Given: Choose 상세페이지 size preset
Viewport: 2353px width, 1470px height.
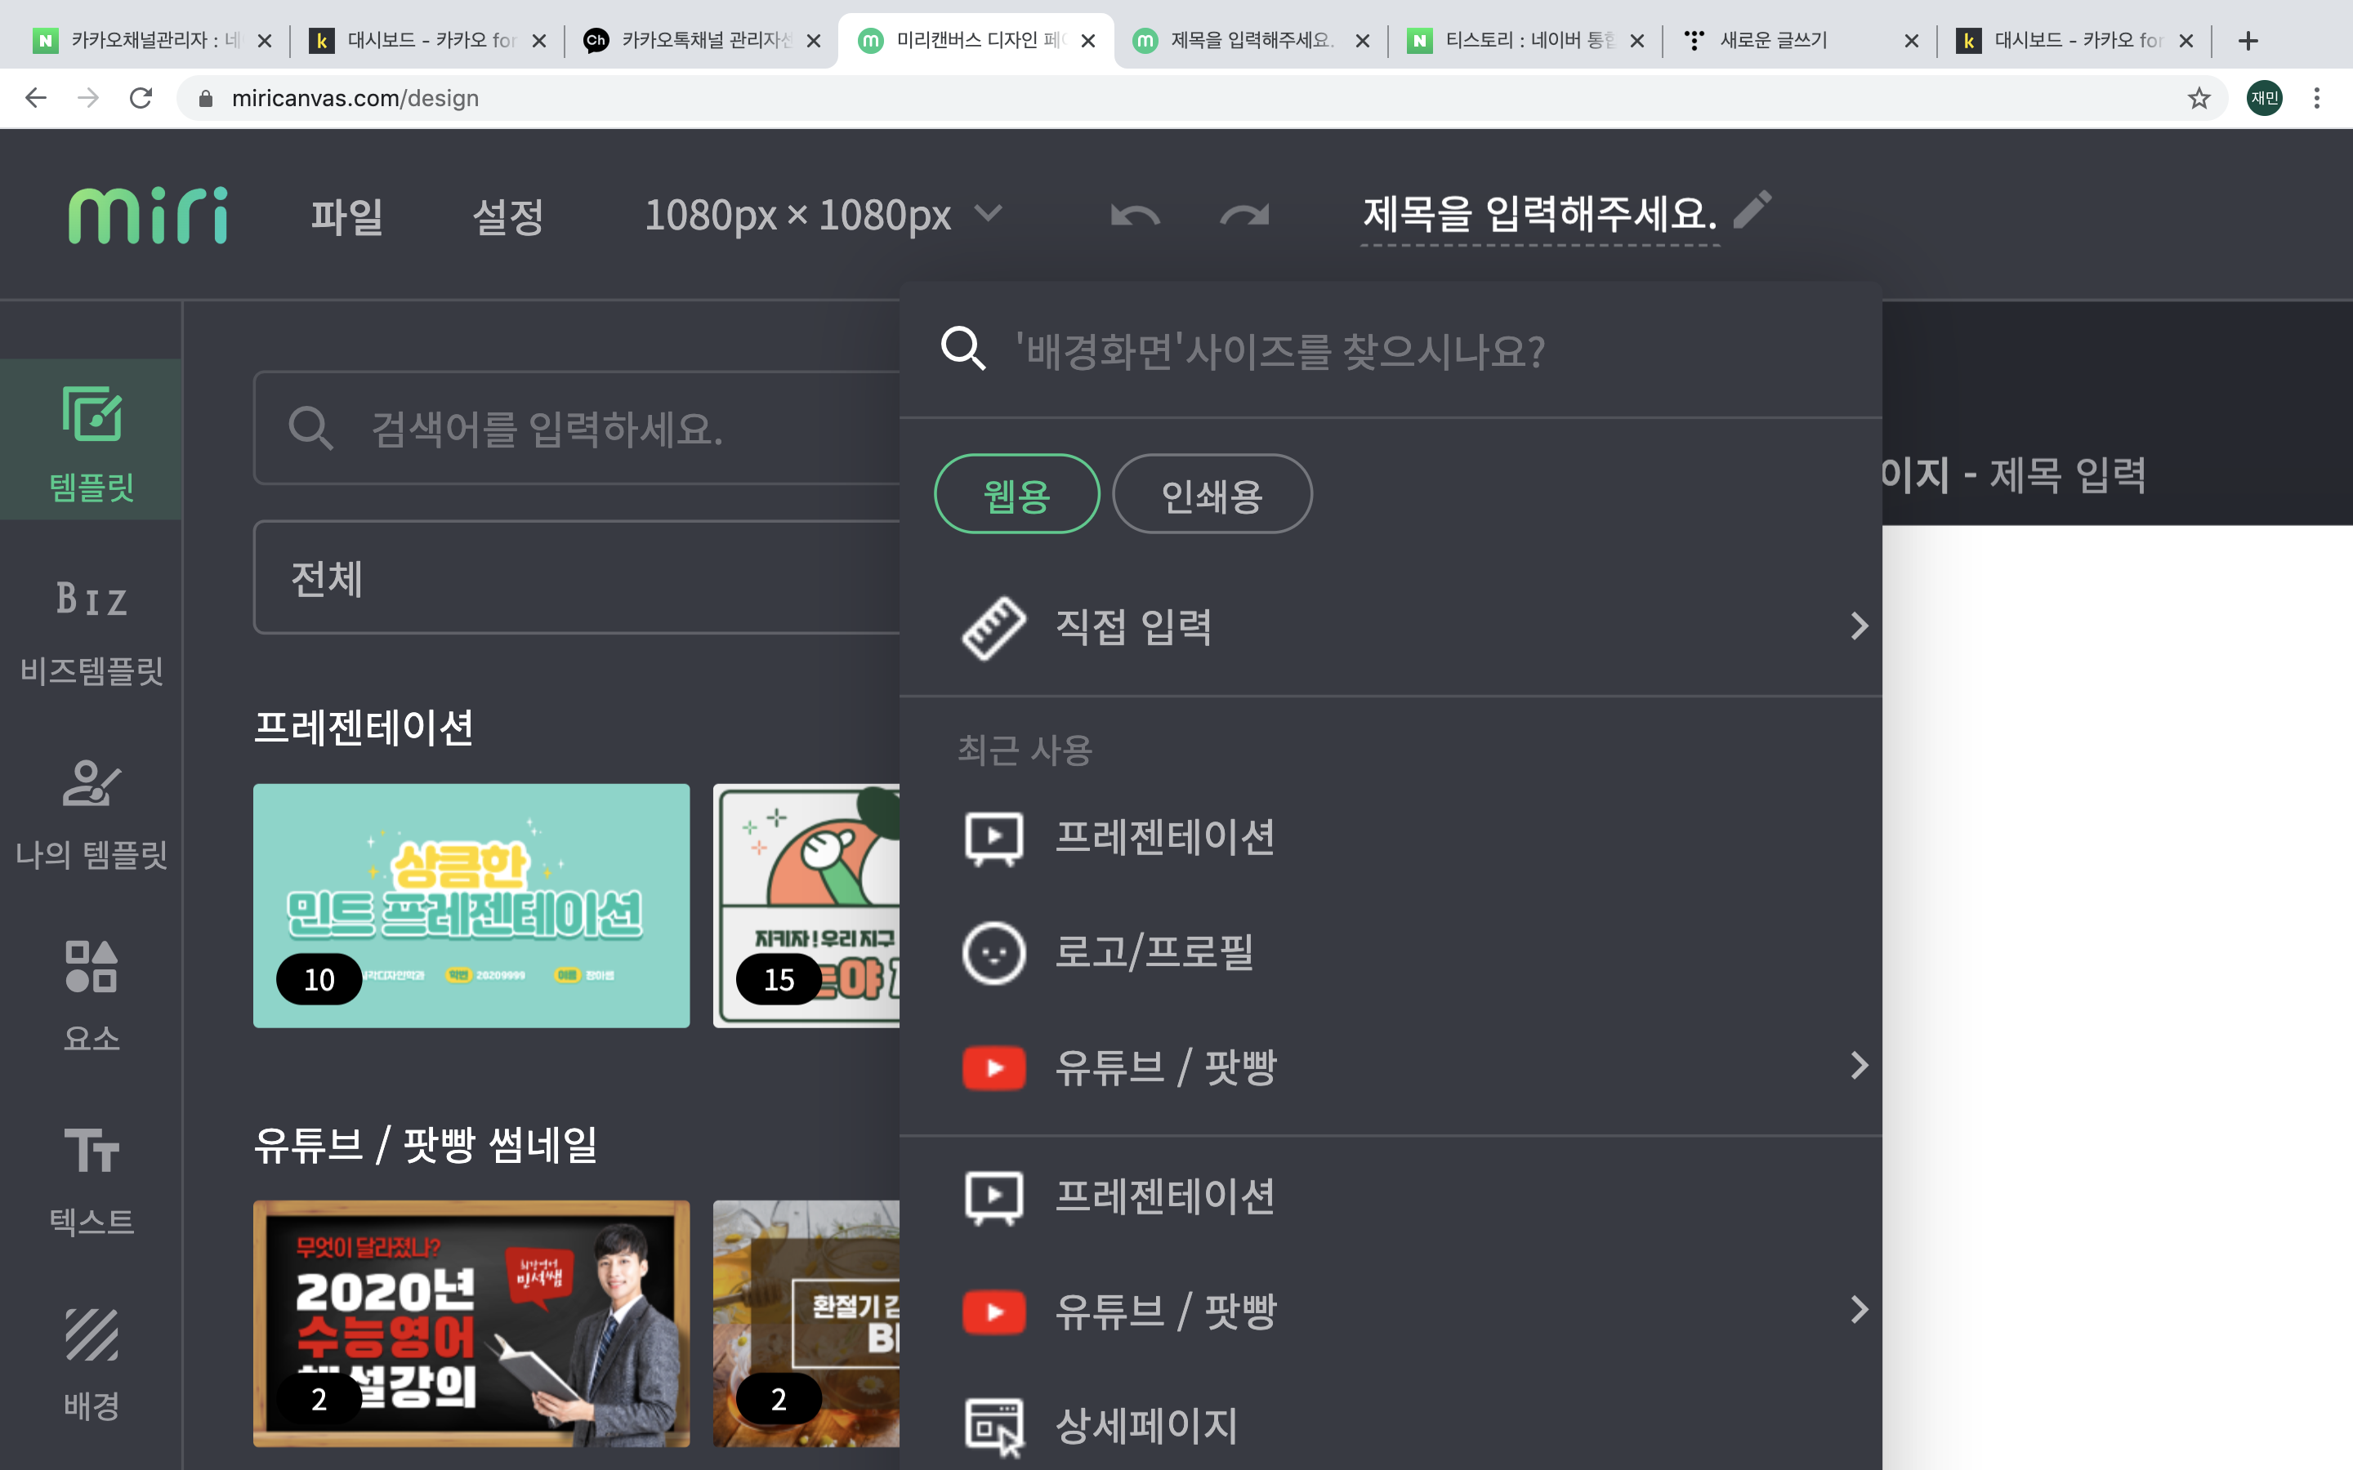Looking at the screenshot, I should coord(1145,1425).
